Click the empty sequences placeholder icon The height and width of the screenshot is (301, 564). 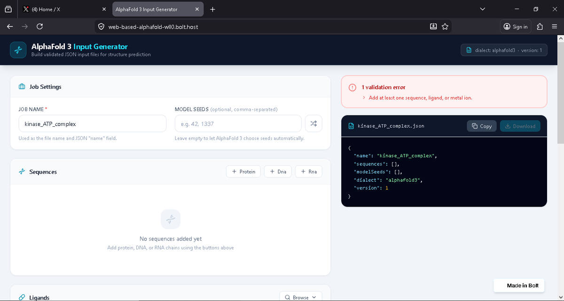170,219
